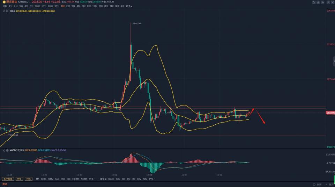Screen dimensions: 335x187
Task: Expand the side panel handle on right edge
Action: [334, 61]
